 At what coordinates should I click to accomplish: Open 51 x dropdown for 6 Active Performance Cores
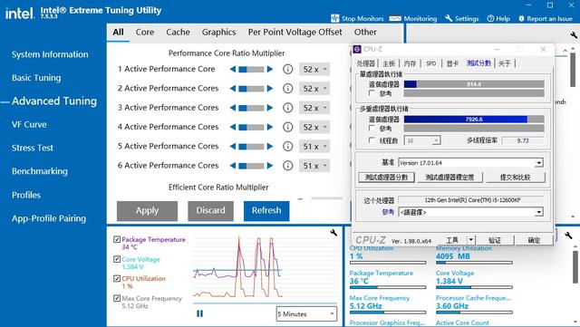click(x=314, y=166)
